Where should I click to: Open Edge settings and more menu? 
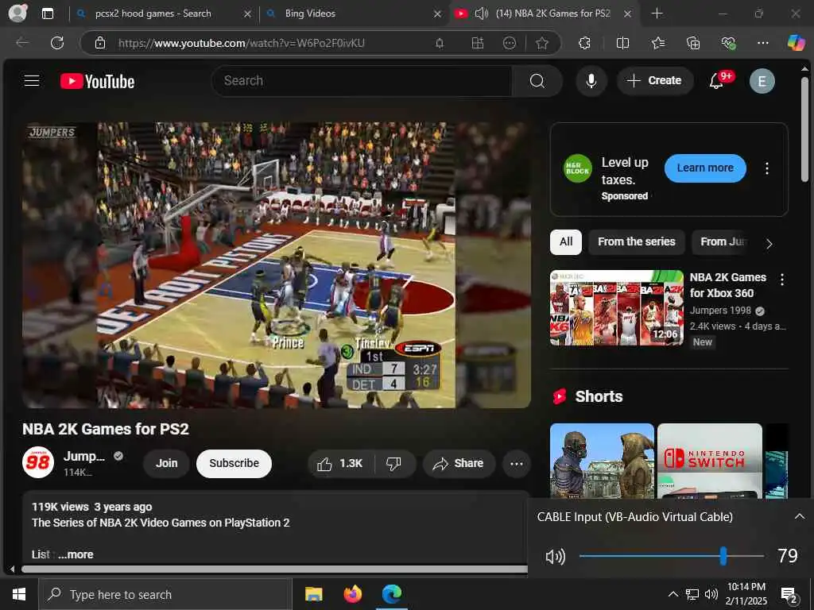coord(762,43)
